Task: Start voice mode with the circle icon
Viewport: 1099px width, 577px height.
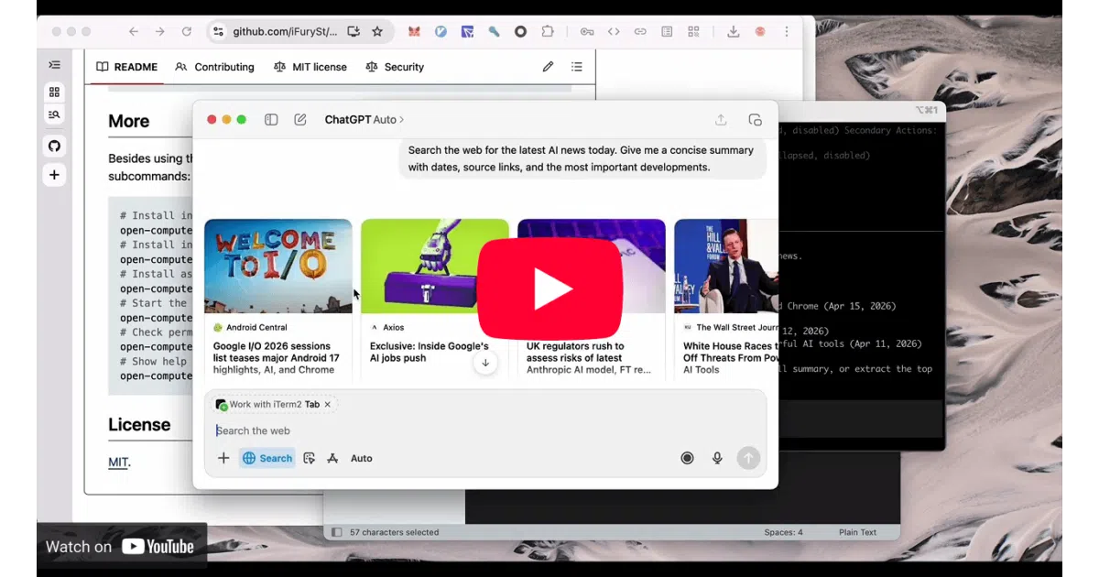Action: [687, 458]
